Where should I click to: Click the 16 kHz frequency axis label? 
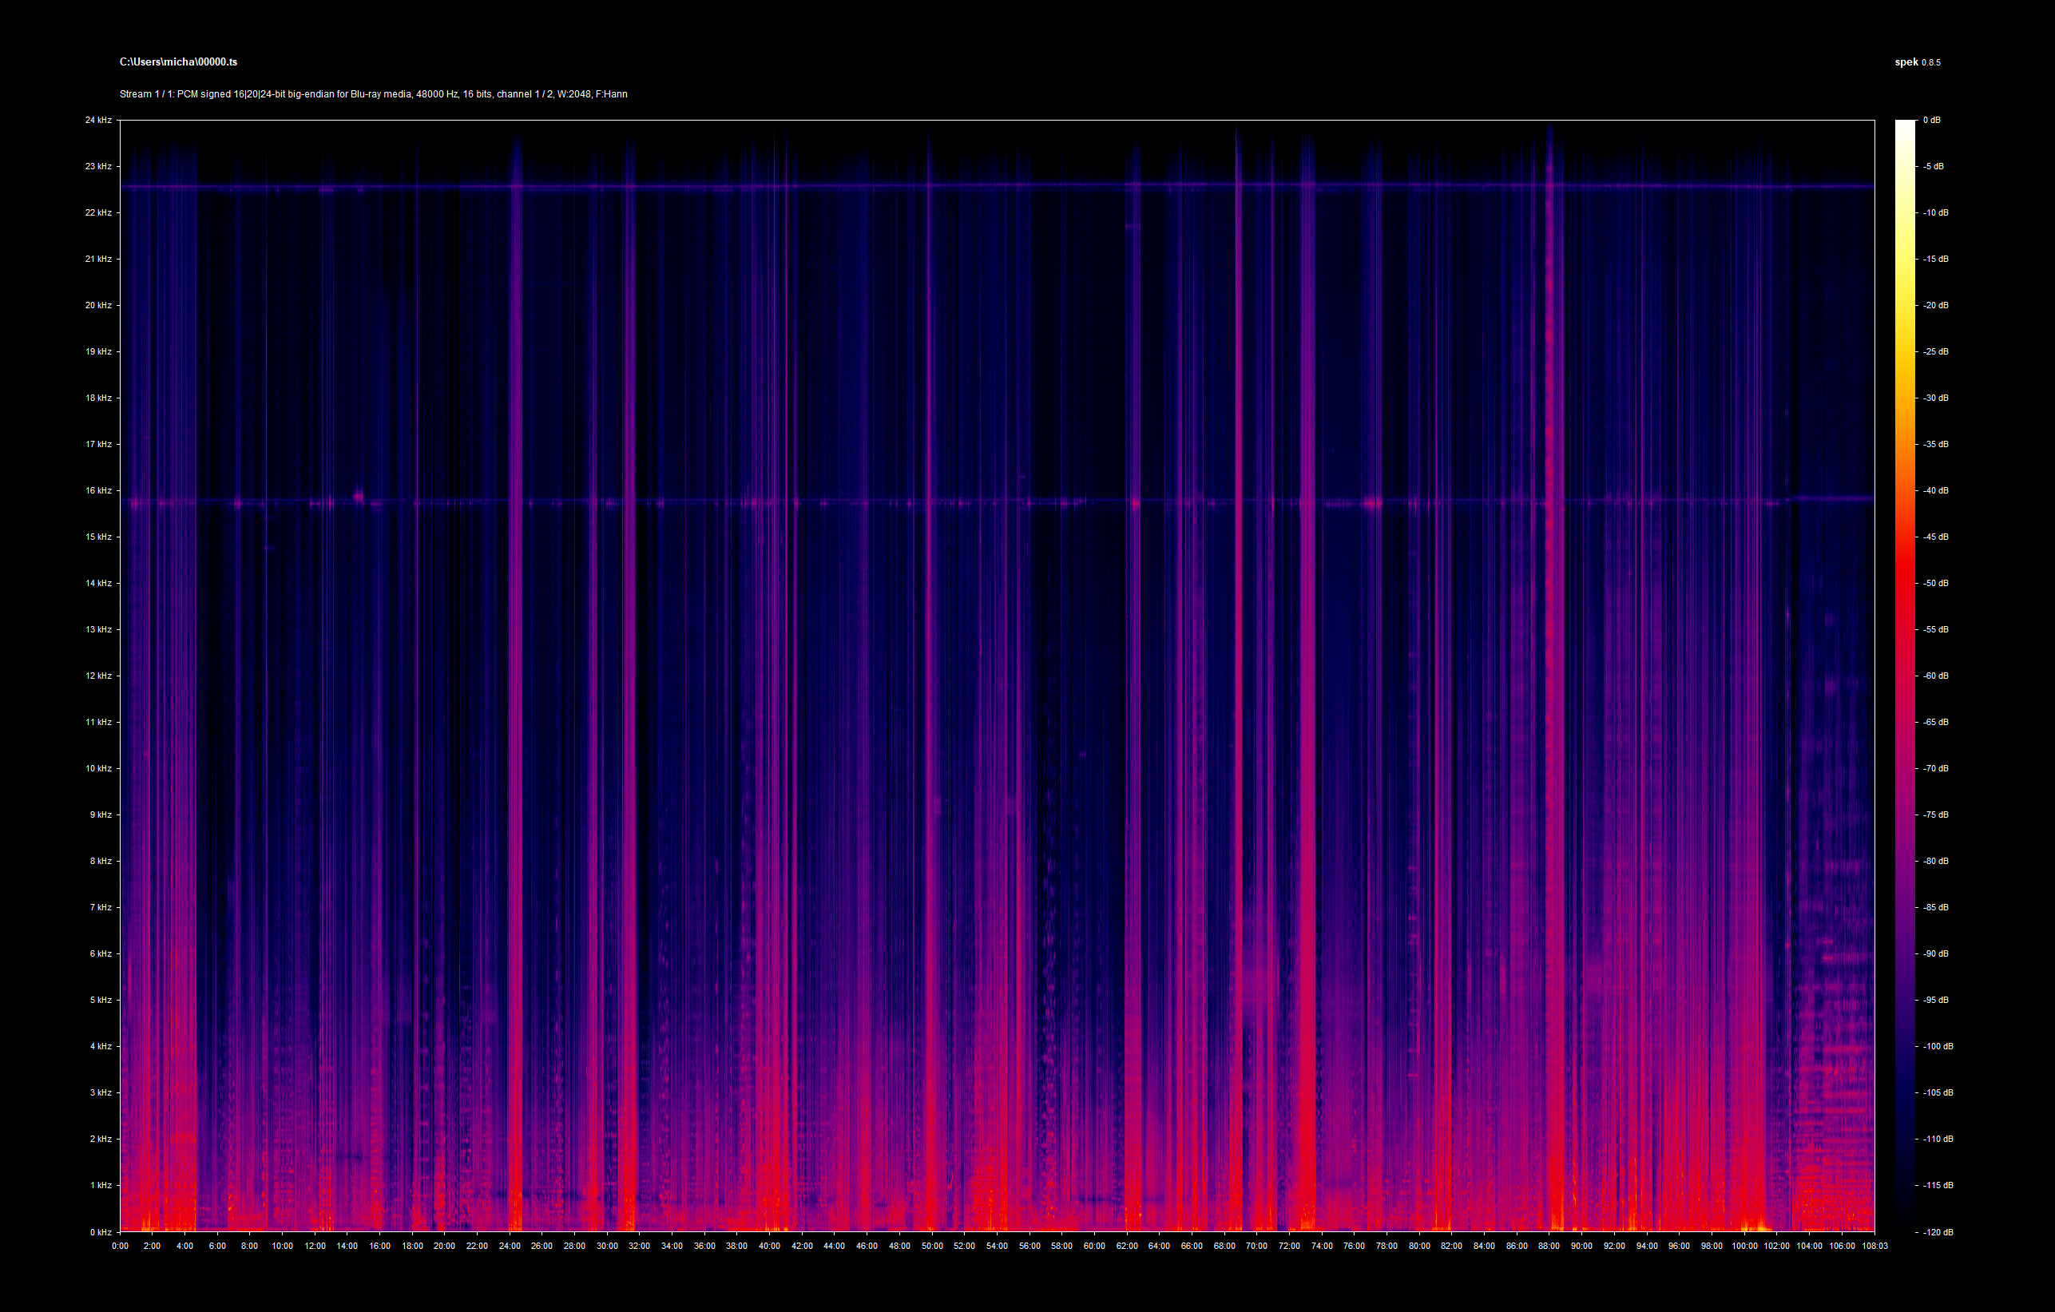pyautogui.click(x=98, y=490)
